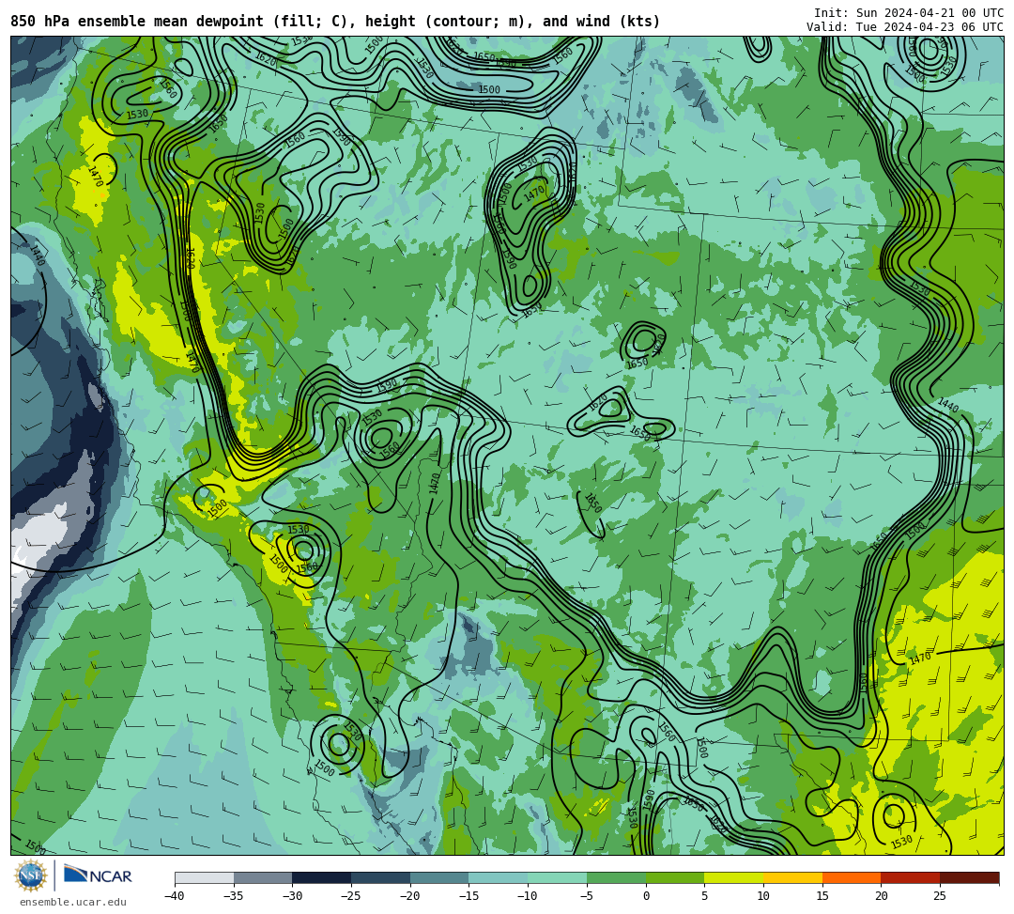This screenshot has width=1014, height=914.
Task: Click the NSF logo emblem
Action: (x=31, y=875)
